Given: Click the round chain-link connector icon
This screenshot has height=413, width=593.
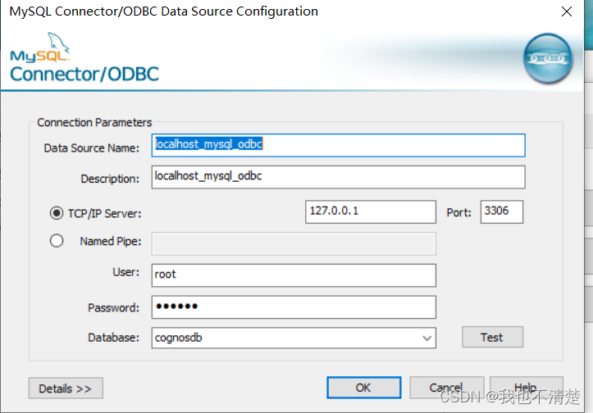Looking at the screenshot, I should pyautogui.click(x=548, y=58).
